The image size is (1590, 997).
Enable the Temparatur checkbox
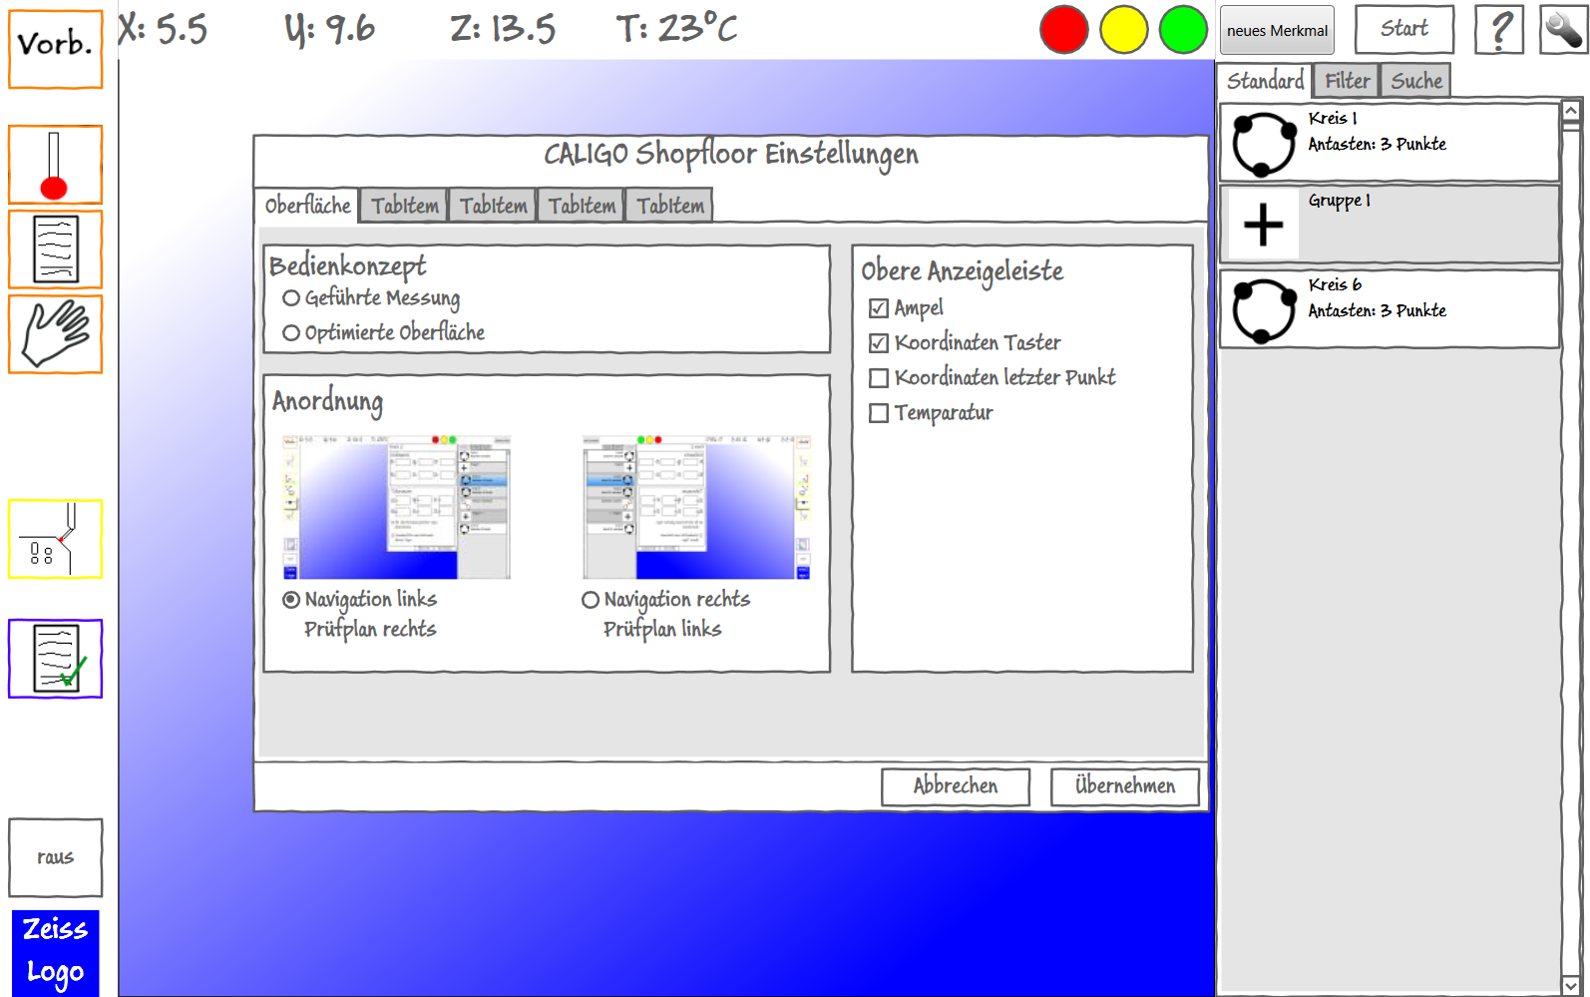point(879,413)
